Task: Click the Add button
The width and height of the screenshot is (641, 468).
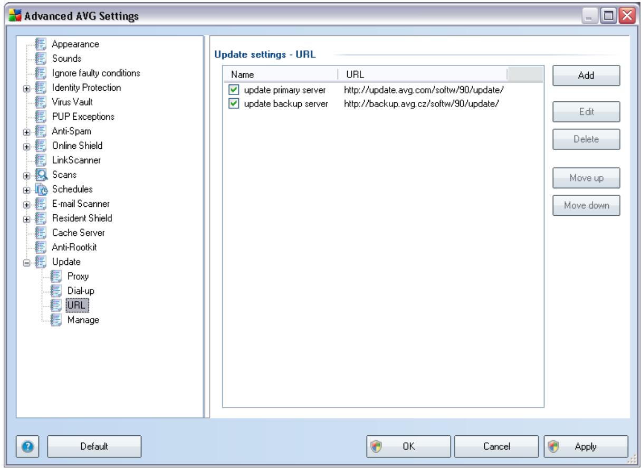Action: point(586,75)
